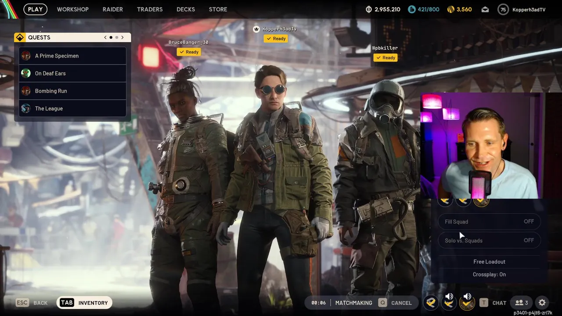Open the On Deaf Ears quest
This screenshot has height=316, width=562.
coord(72,73)
